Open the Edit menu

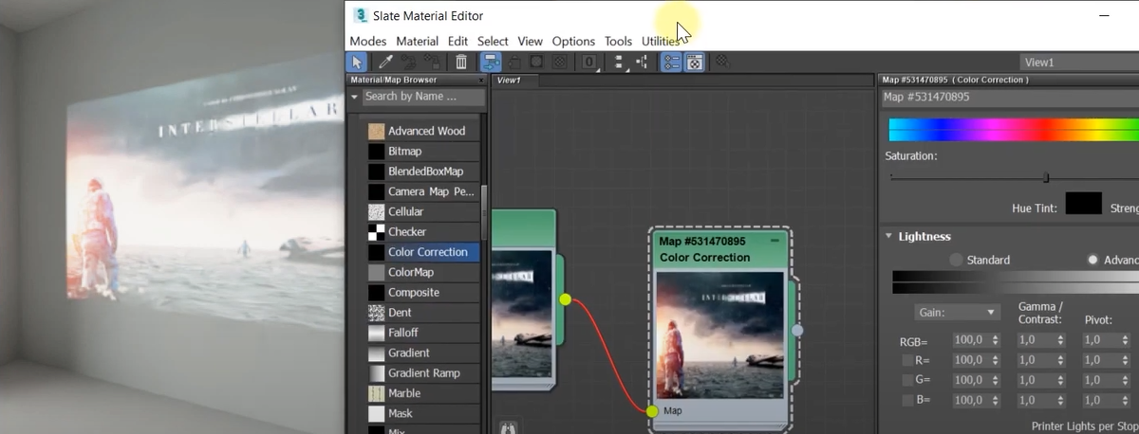coord(457,41)
